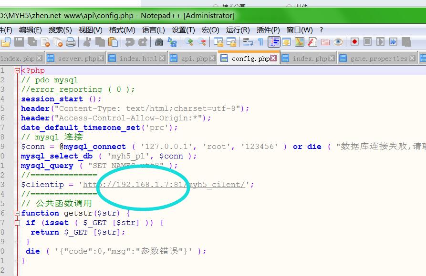Switch to the game.properties tab
This screenshot has height=276, width=426.
click(x=379, y=59)
